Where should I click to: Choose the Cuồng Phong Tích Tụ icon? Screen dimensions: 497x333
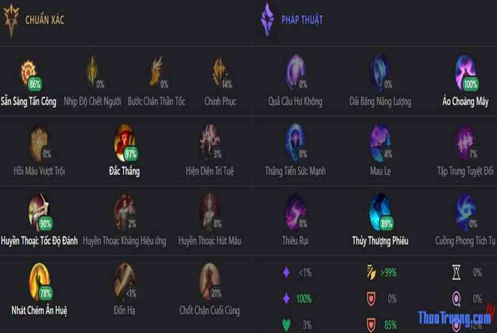466,212
